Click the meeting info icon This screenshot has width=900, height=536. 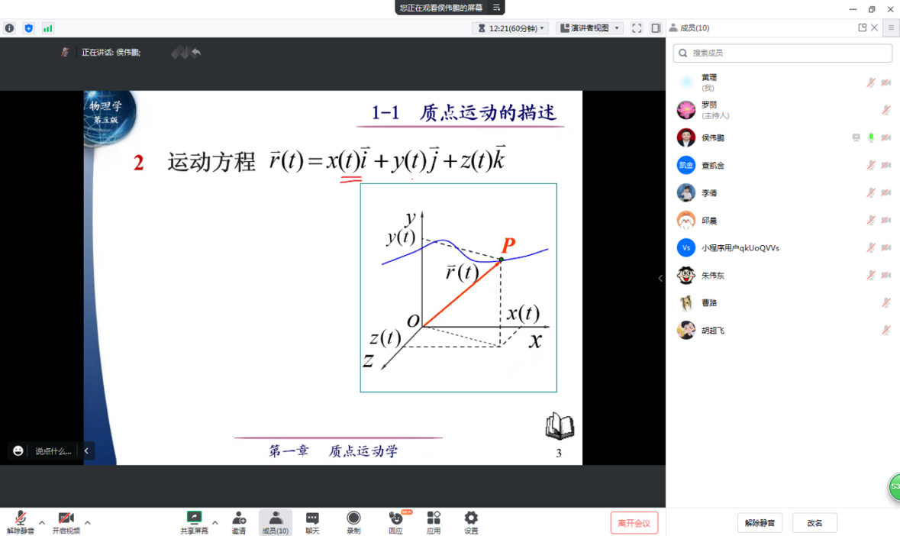[x=9, y=28]
